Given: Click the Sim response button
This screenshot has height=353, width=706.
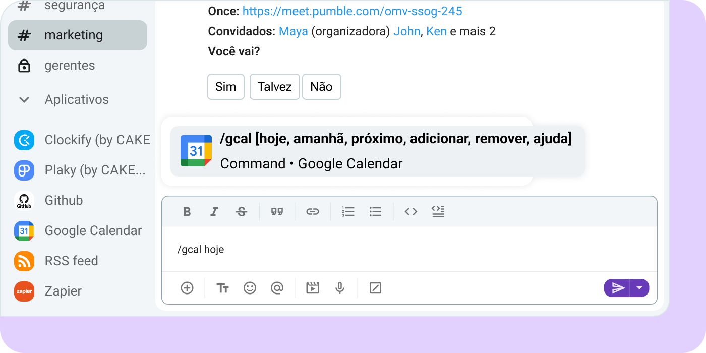Looking at the screenshot, I should pos(225,87).
